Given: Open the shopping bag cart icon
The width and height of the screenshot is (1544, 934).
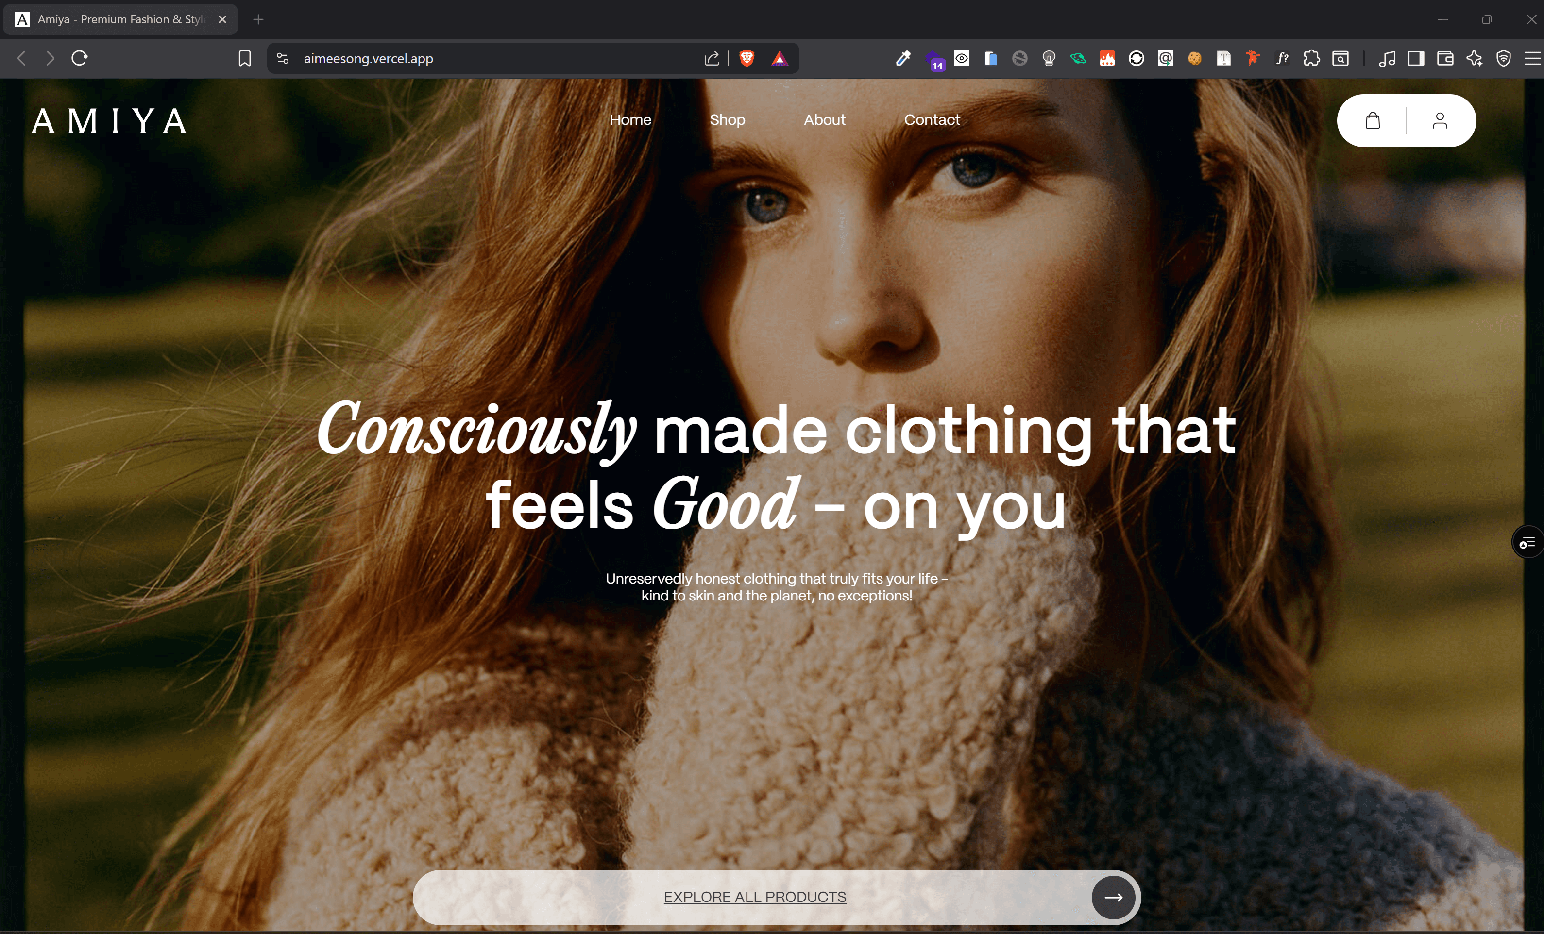Looking at the screenshot, I should click(x=1372, y=120).
